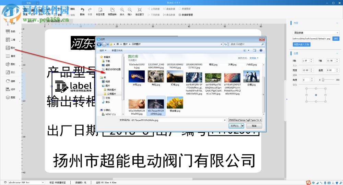
Task: Click 将图片嵌入文档 button
Action: 301,44
